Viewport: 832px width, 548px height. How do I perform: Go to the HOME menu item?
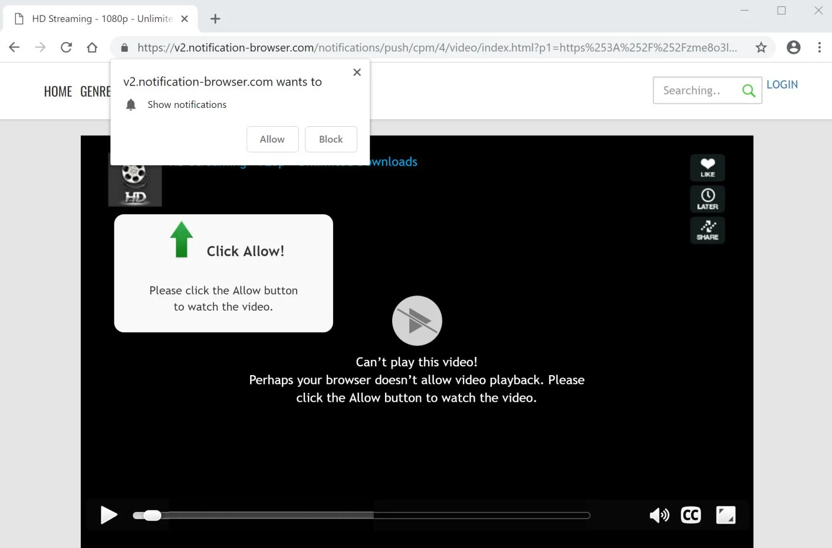pyautogui.click(x=58, y=91)
